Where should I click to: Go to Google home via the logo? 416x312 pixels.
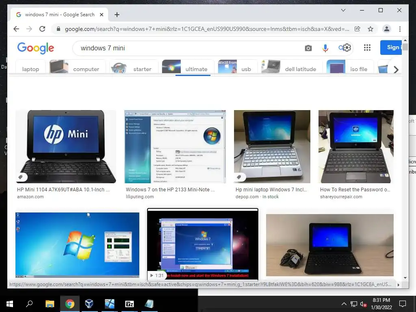[x=36, y=48]
